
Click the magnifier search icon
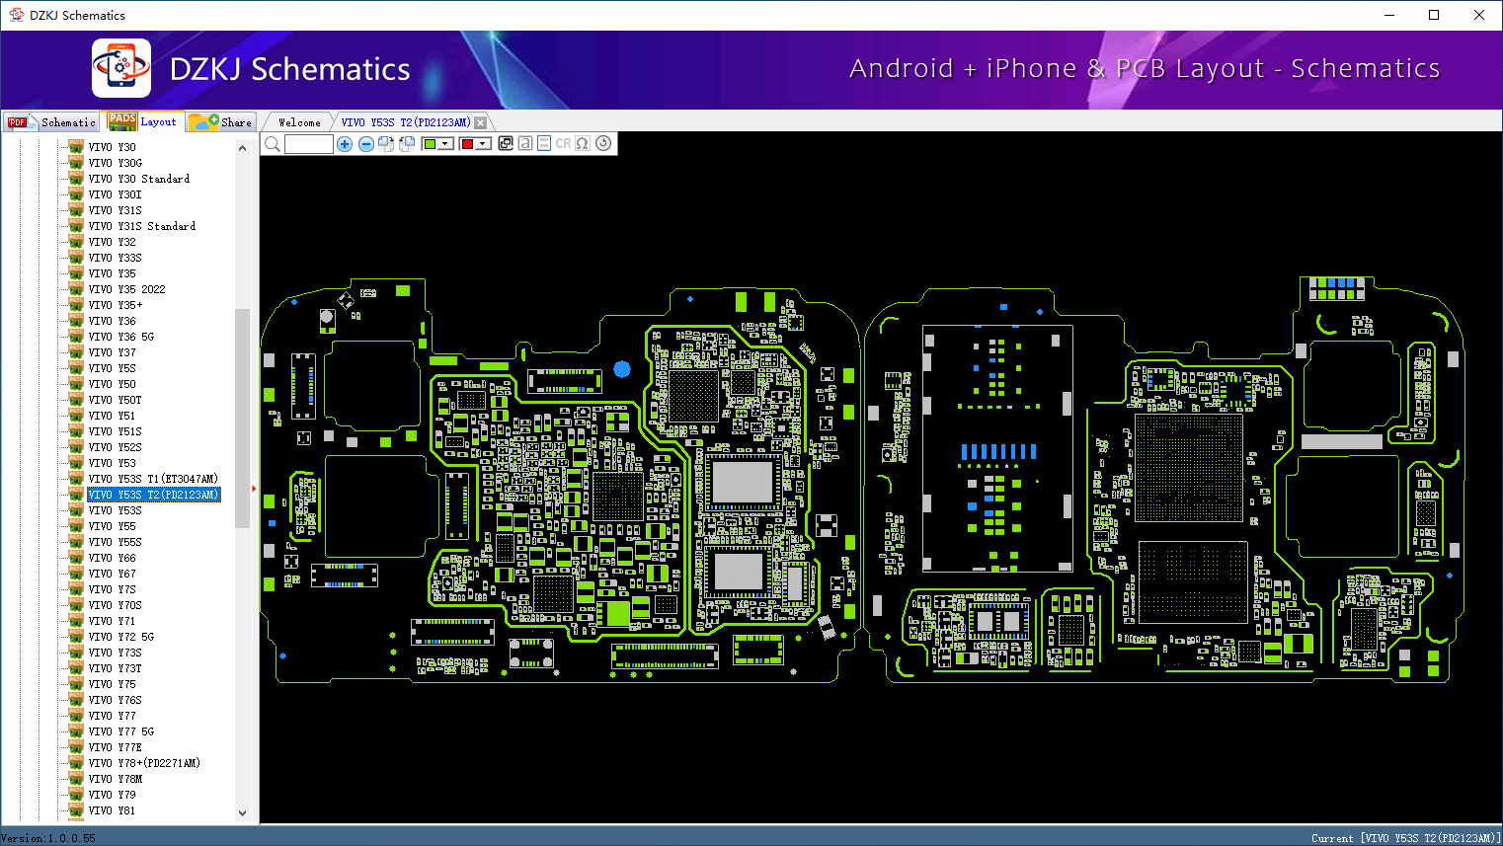273,144
